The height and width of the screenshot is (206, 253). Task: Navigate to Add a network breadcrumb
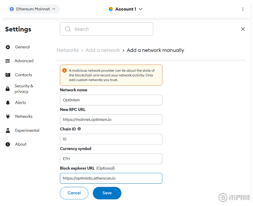tap(103, 50)
